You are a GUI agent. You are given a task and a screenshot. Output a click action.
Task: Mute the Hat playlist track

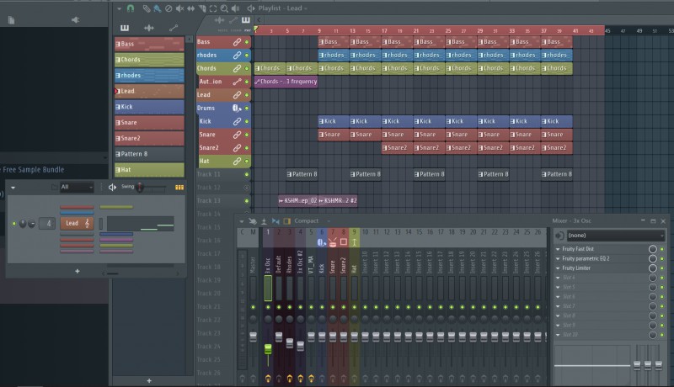[x=247, y=162]
